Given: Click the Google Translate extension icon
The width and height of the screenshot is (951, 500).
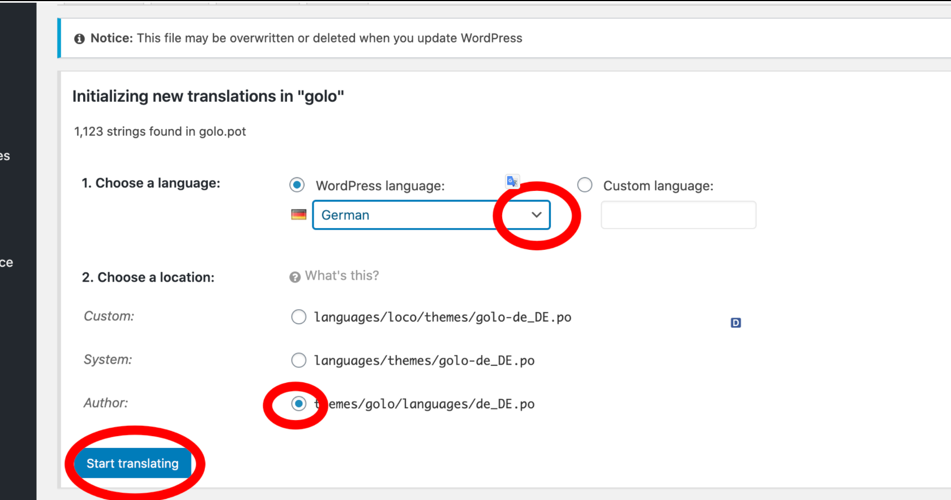Looking at the screenshot, I should click(x=512, y=181).
